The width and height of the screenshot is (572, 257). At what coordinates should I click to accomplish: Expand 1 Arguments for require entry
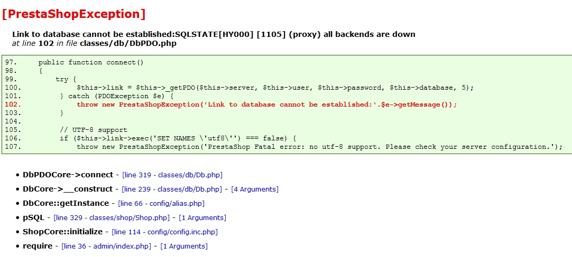pyautogui.click(x=184, y=246)
